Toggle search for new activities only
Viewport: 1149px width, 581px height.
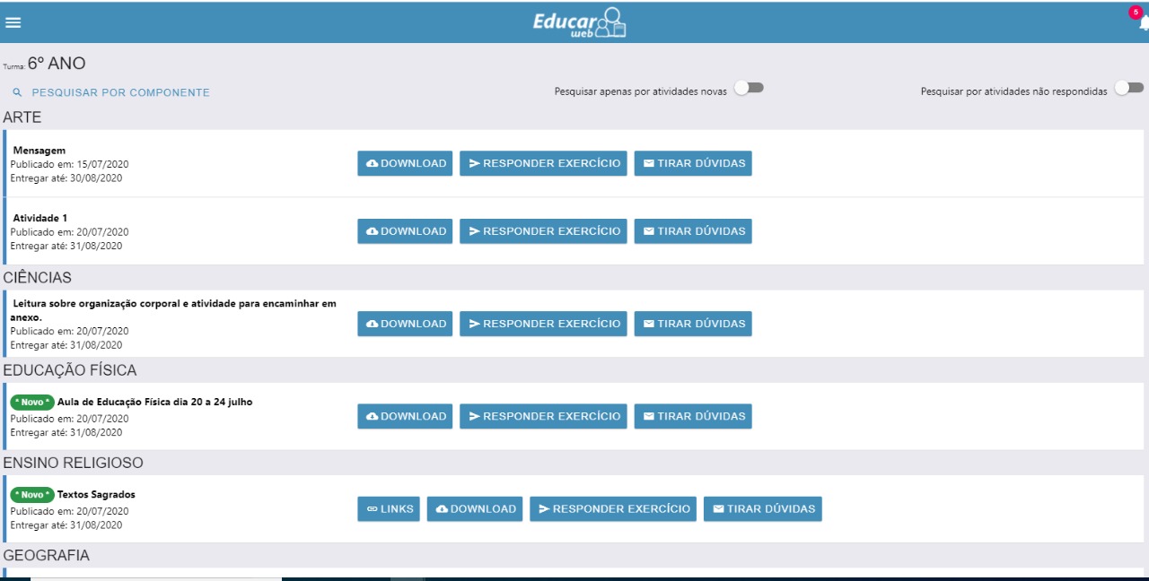point(749,88)
